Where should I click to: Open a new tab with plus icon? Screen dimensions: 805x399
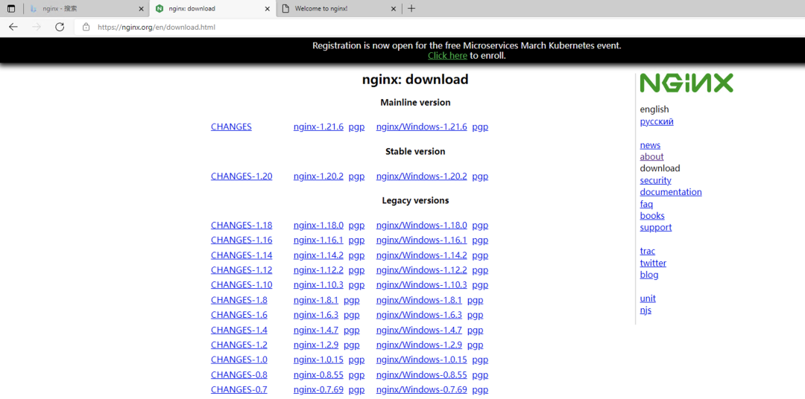click(x=411, y=9)
